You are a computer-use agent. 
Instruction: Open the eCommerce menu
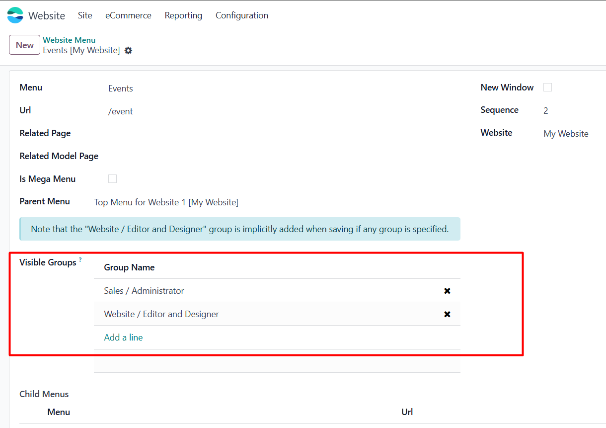click(x=128, y=15)
